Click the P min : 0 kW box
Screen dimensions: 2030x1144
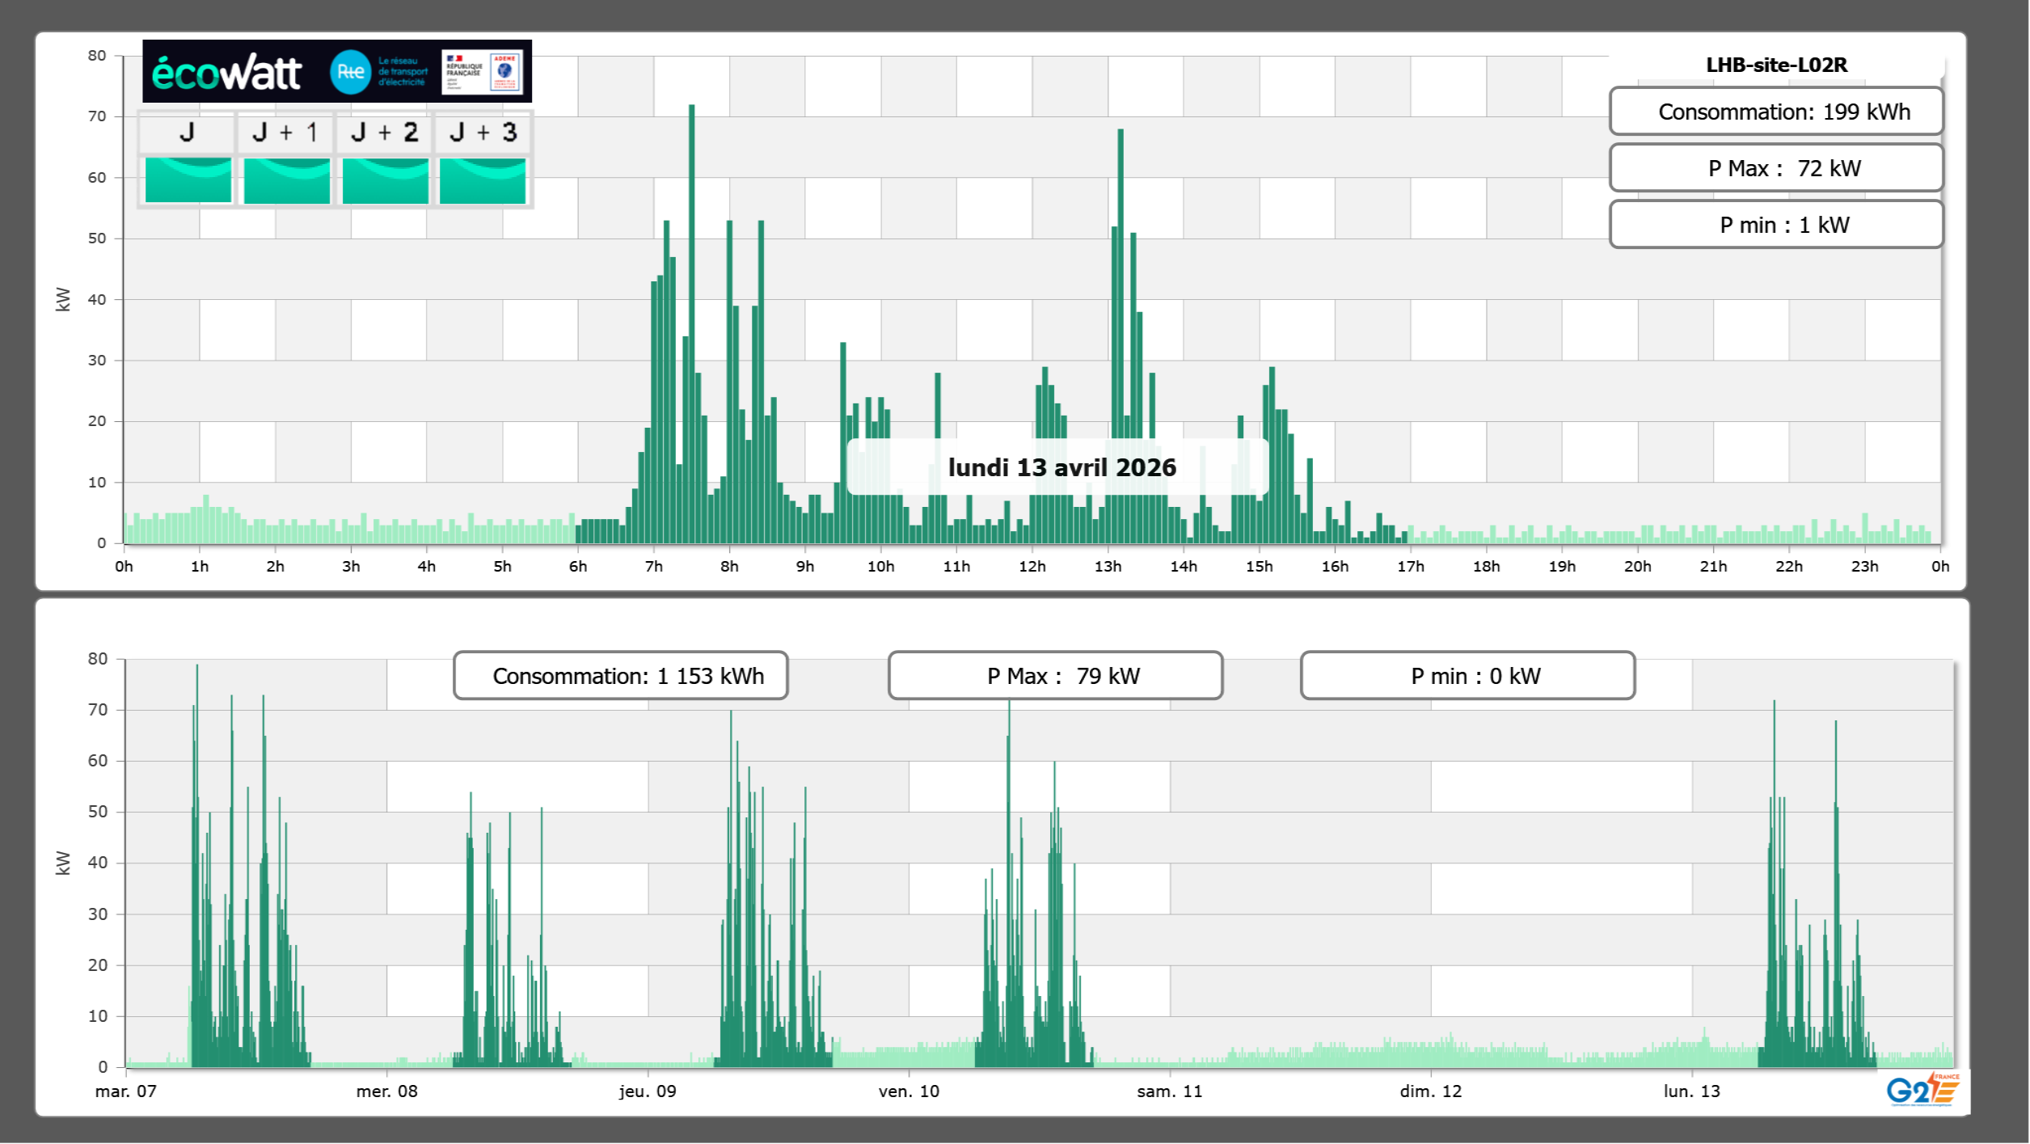click(x=1467, y=676)
